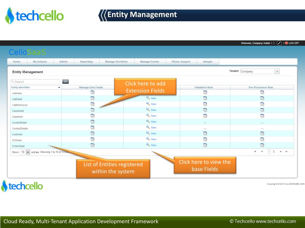Open the Manage Workflow menu

(116, 62)
